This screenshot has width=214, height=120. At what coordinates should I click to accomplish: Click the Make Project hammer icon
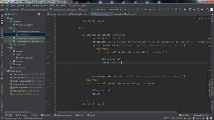92,9
